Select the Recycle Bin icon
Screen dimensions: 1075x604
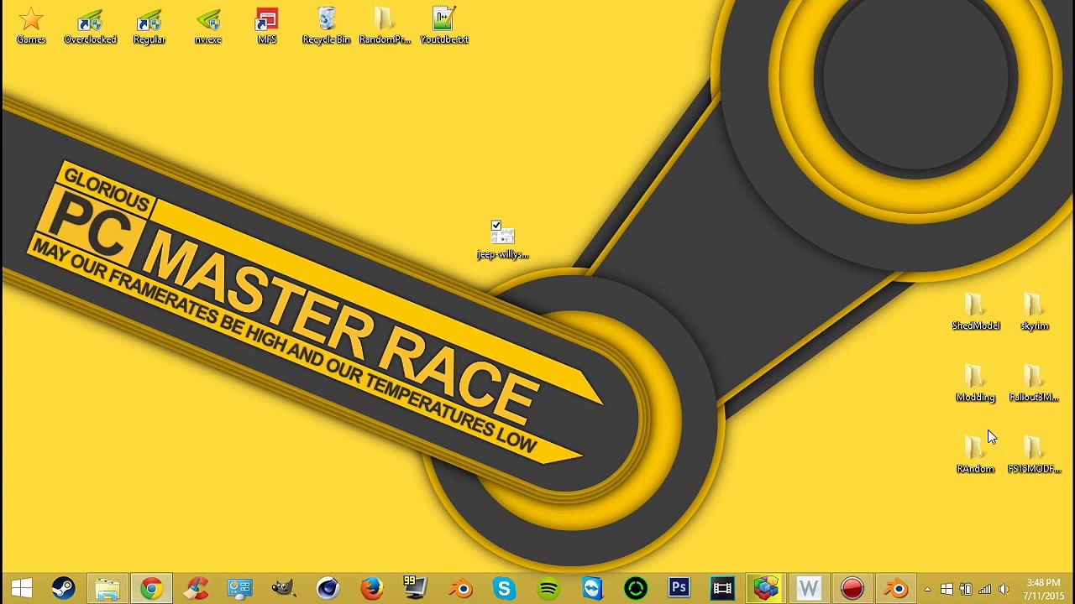tap(326, 25)
